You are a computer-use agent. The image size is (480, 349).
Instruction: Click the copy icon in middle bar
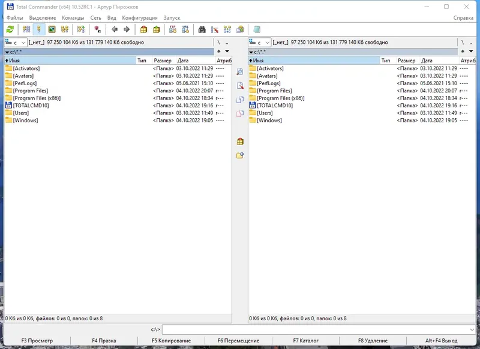[240, 100]
